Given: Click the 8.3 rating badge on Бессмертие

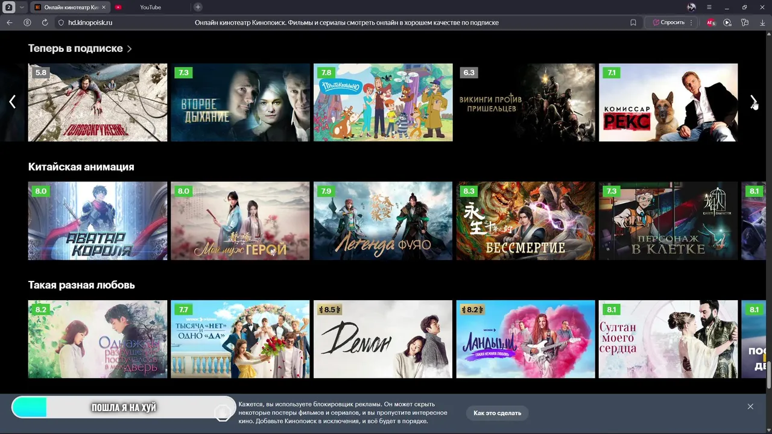Looking at the screenshot, I should tap(469, 190).
